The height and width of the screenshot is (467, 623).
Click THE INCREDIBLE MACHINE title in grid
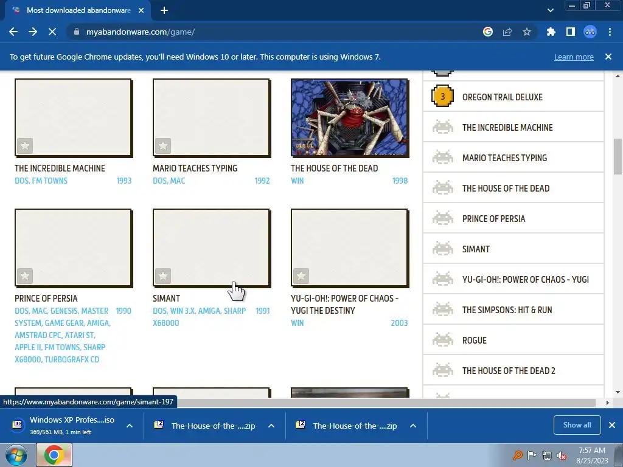tap(60, 168)
